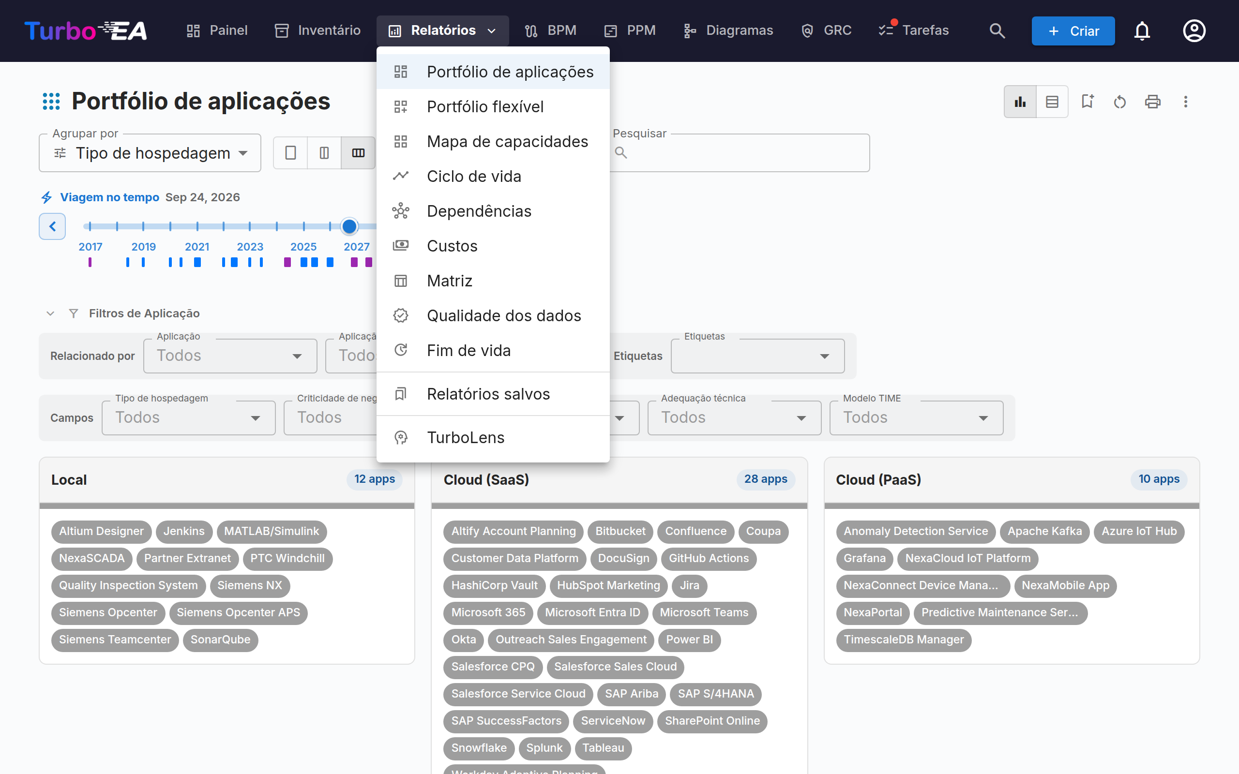
Task: Open the user account avatar menu
Action: click(x=1194, y=30)
